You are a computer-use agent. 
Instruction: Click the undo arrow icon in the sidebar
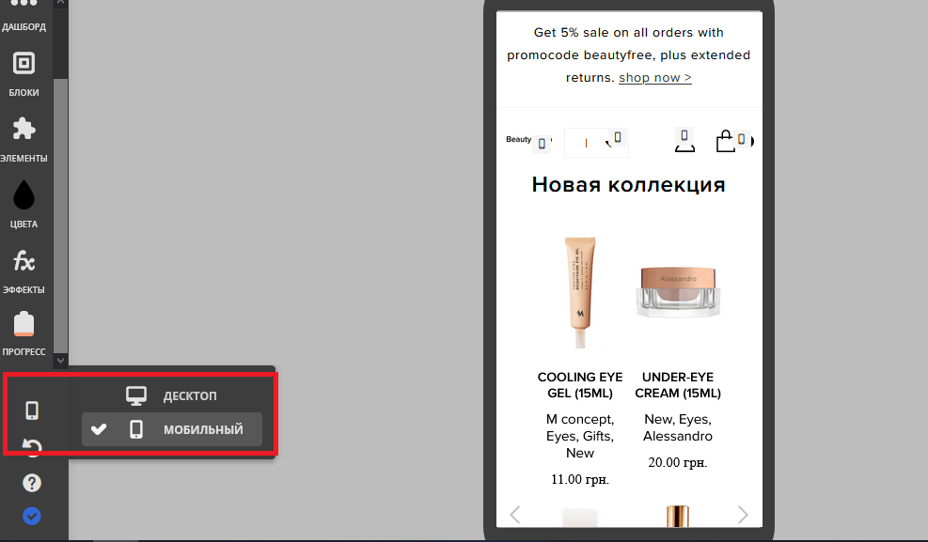(32, 447)
